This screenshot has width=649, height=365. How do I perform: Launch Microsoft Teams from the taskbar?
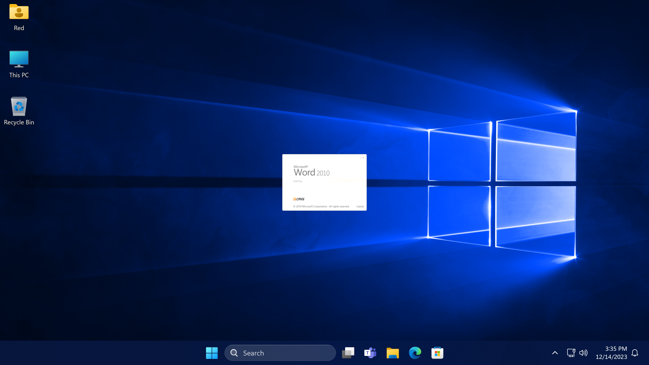coord(370,353)
